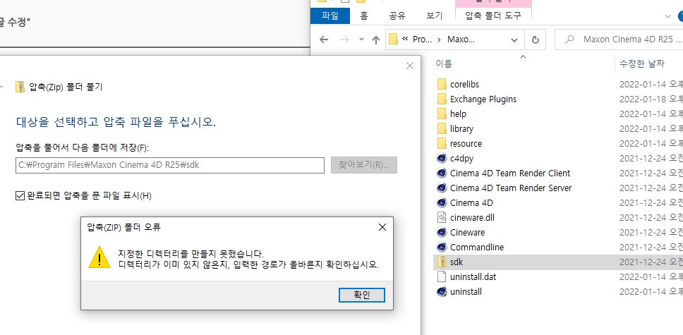The width and height of the screenshot is (683, 335).
Task: Open the 보기 ribbon tab
Action: 434,16
